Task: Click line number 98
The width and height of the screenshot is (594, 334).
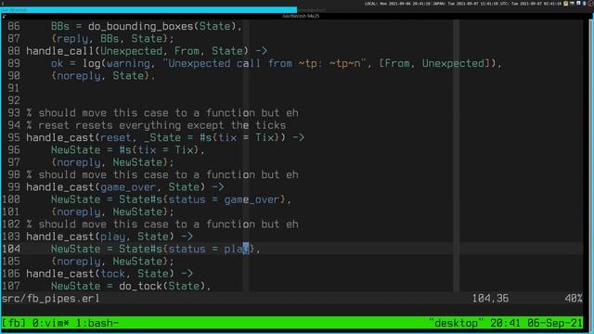Action: 14,174
